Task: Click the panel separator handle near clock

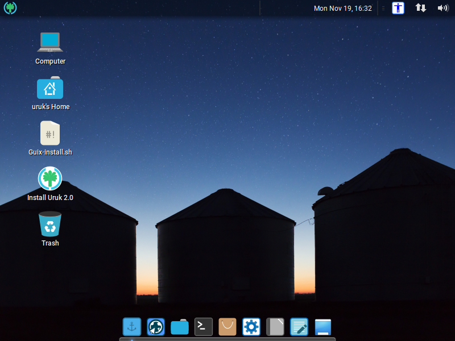Action: (x=383, y=9)
